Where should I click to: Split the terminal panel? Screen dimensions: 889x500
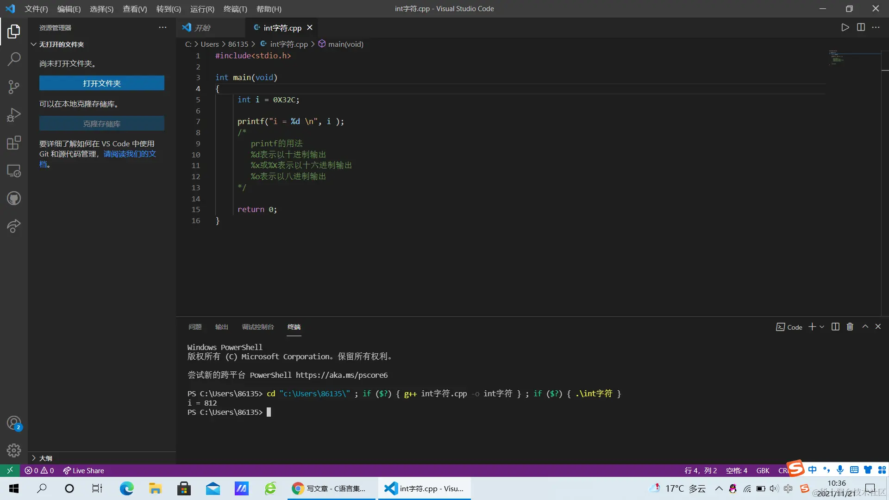click(x=835, y=327)
